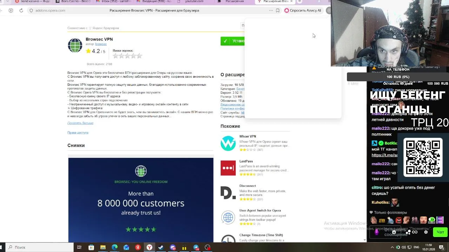The width and height of the screenshot is (449, 252).
Task: Open Telegram from the taskbar
Action: point(196,247)
